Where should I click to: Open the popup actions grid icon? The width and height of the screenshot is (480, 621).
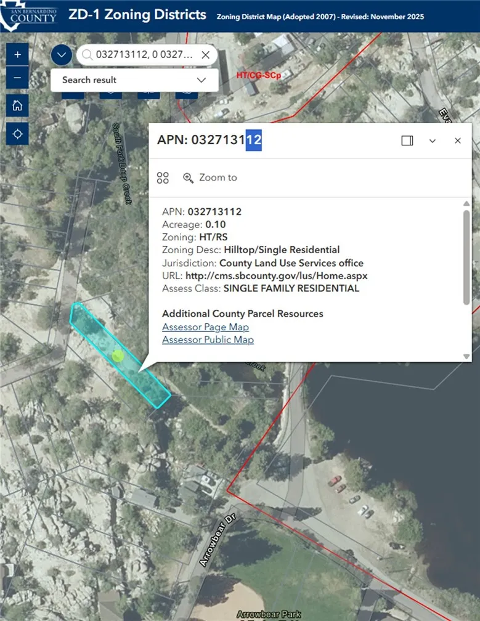163,178
